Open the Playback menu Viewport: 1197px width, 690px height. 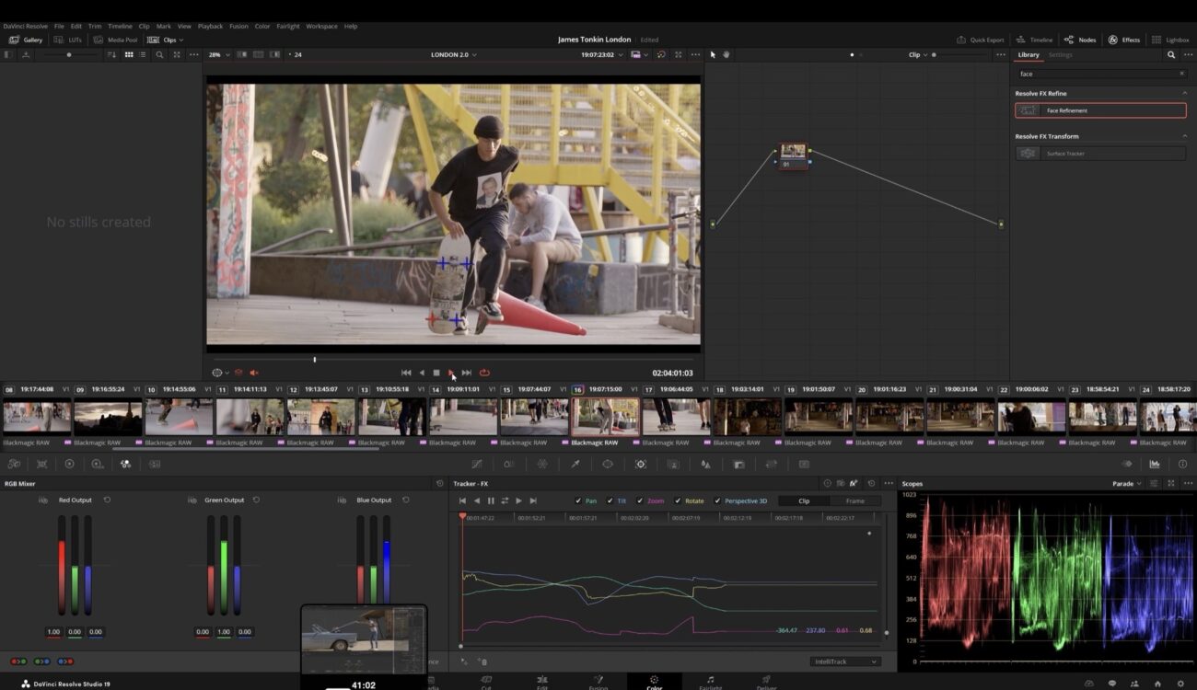click(x=210, y=26)
